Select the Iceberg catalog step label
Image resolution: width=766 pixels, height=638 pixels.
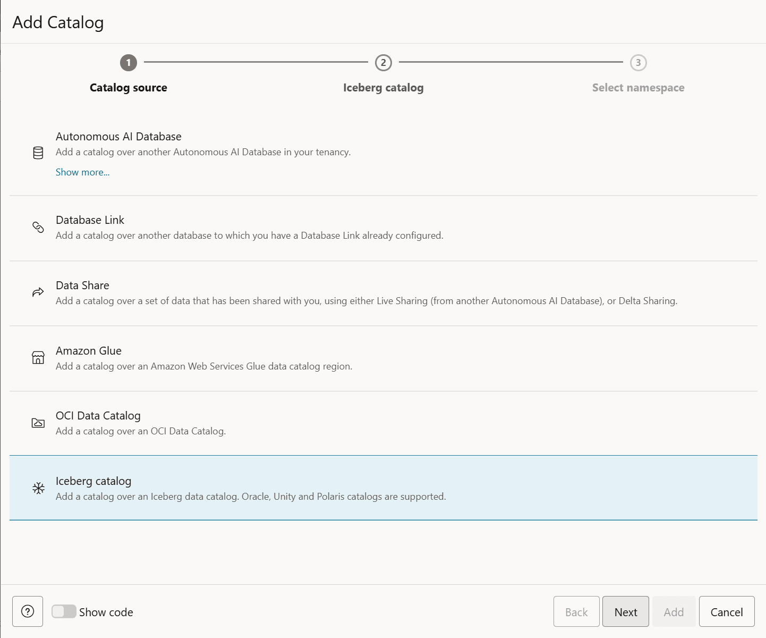click(x=384, y=88)
